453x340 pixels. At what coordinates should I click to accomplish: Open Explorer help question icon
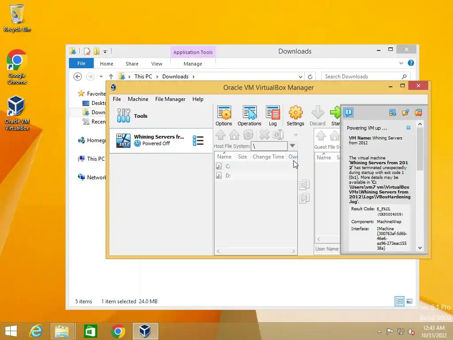[x=411, y=63]
